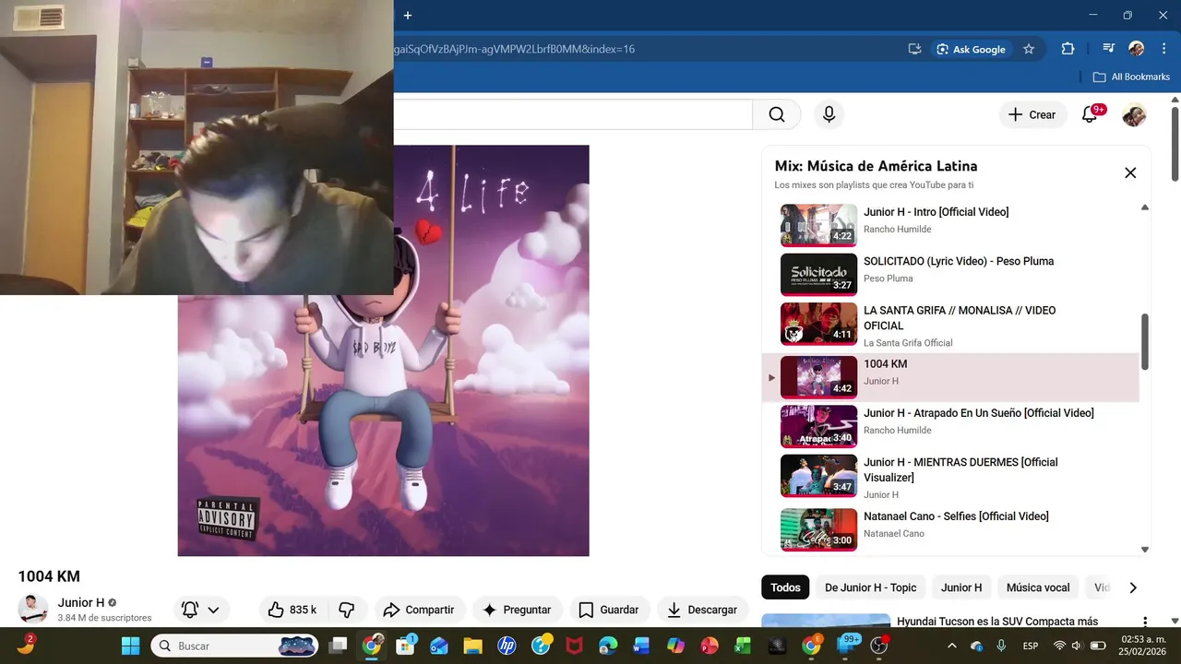Click the Crear create button
Image resolution: width=1181 pixels, height=664 pixels.
[x=1032, y=115]
